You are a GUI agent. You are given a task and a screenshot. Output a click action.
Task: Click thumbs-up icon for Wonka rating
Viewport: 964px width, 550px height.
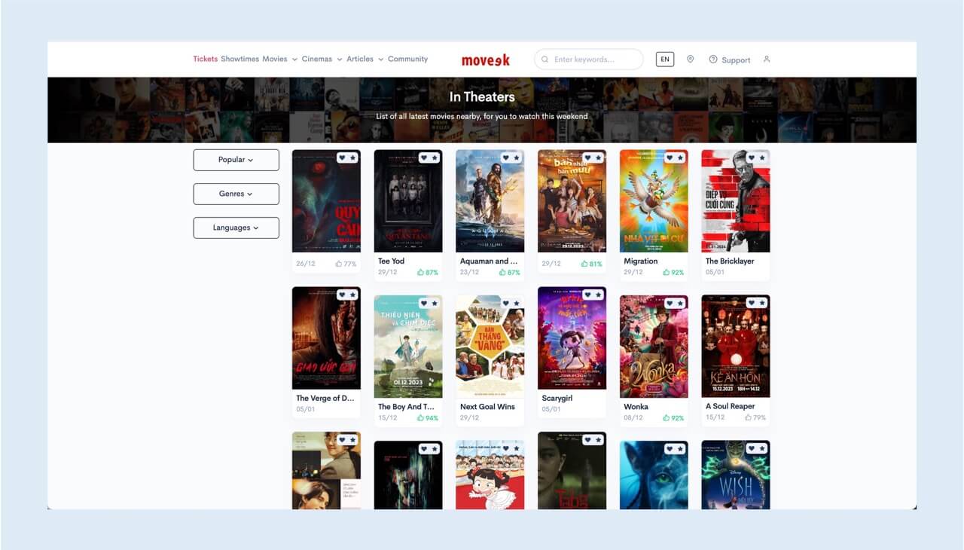(x=666, y=417)
